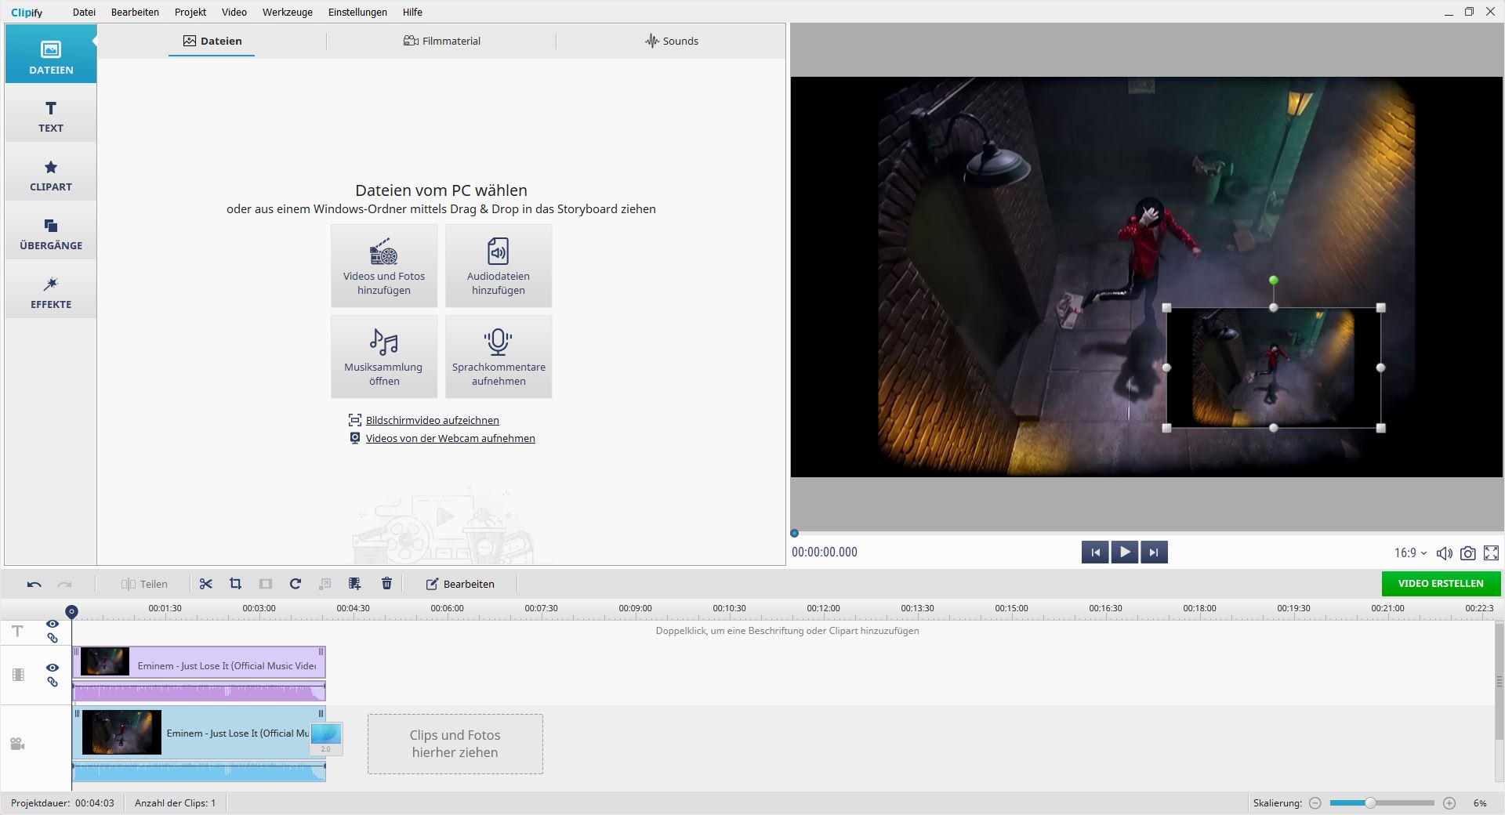Open the Einstellungen menu
Viewport: 1505px width, 815px height.
pyautogui.click(x=357, y=12)
